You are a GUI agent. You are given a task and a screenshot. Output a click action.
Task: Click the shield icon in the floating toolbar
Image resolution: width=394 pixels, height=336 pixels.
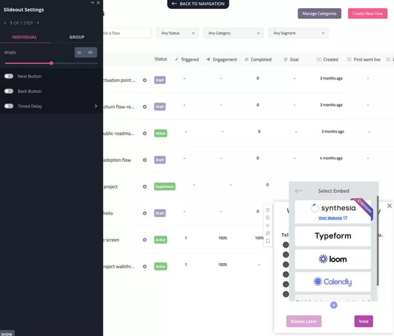click(267, 210)
